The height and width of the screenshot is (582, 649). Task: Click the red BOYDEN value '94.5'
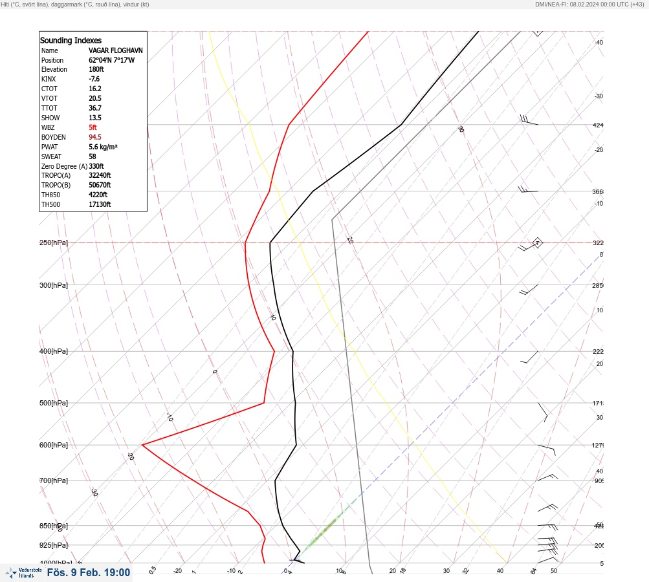[94, 137]
